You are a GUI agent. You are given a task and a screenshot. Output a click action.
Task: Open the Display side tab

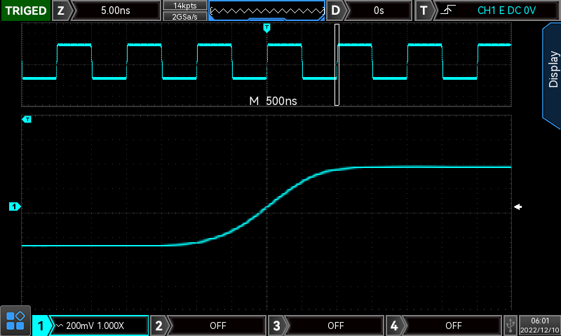click(552, 69)
